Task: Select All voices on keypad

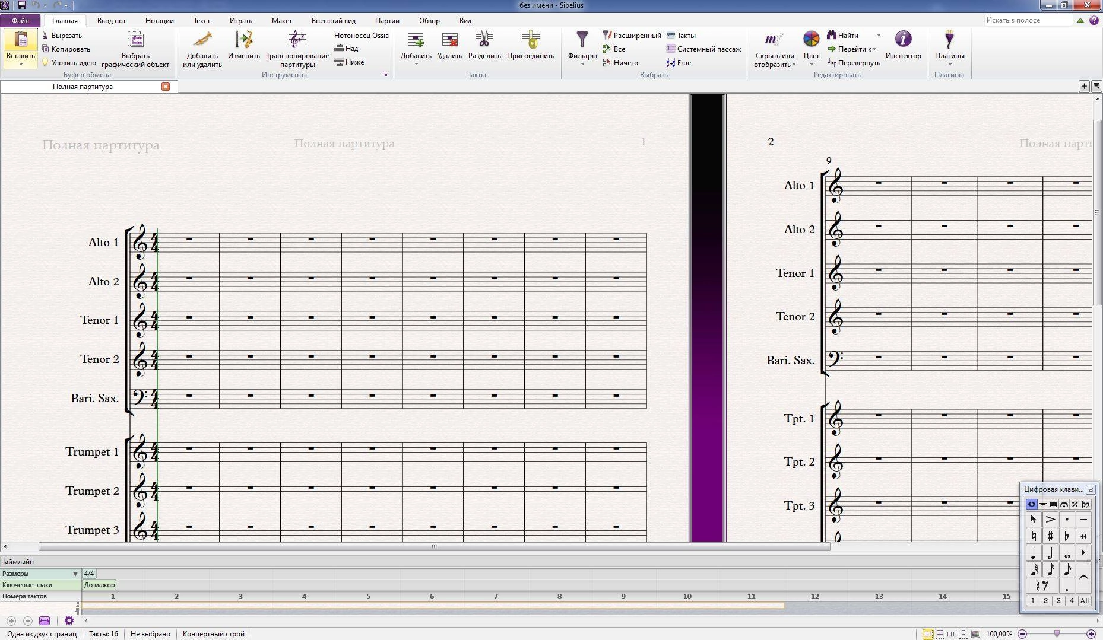Action: (x=1084, y=601)
